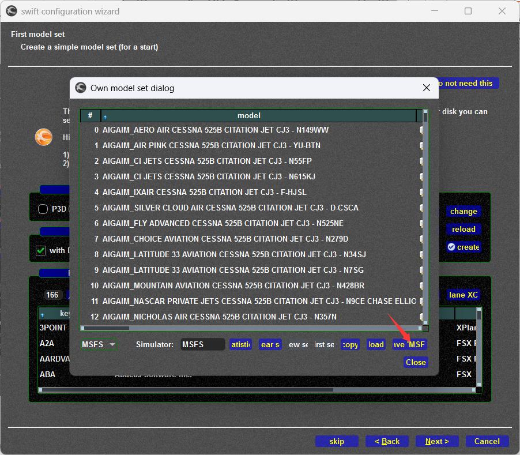This screenshot has width=520, height=455.
Task: Click the X-Plane XCSL button
Action: (463, 295)
